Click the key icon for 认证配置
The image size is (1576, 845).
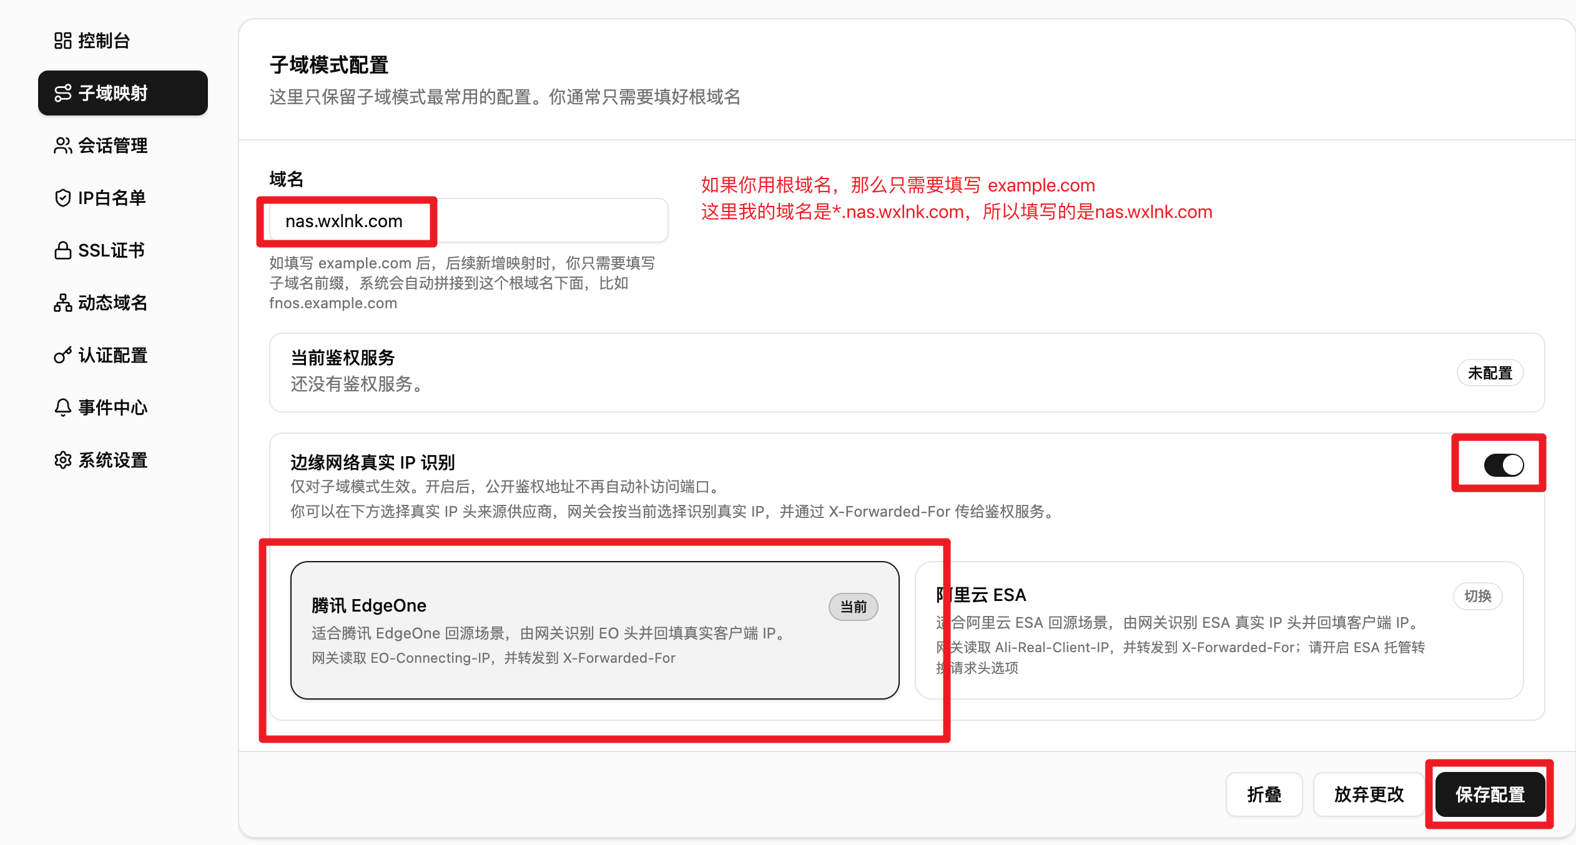(62, 355)
